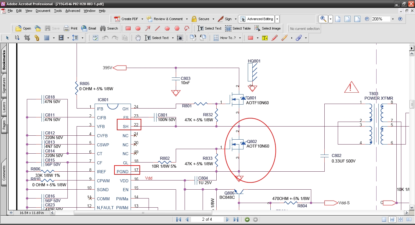The image size is (415, 225).
Task: Open the How To dropdown arrow
Action: 240,38
